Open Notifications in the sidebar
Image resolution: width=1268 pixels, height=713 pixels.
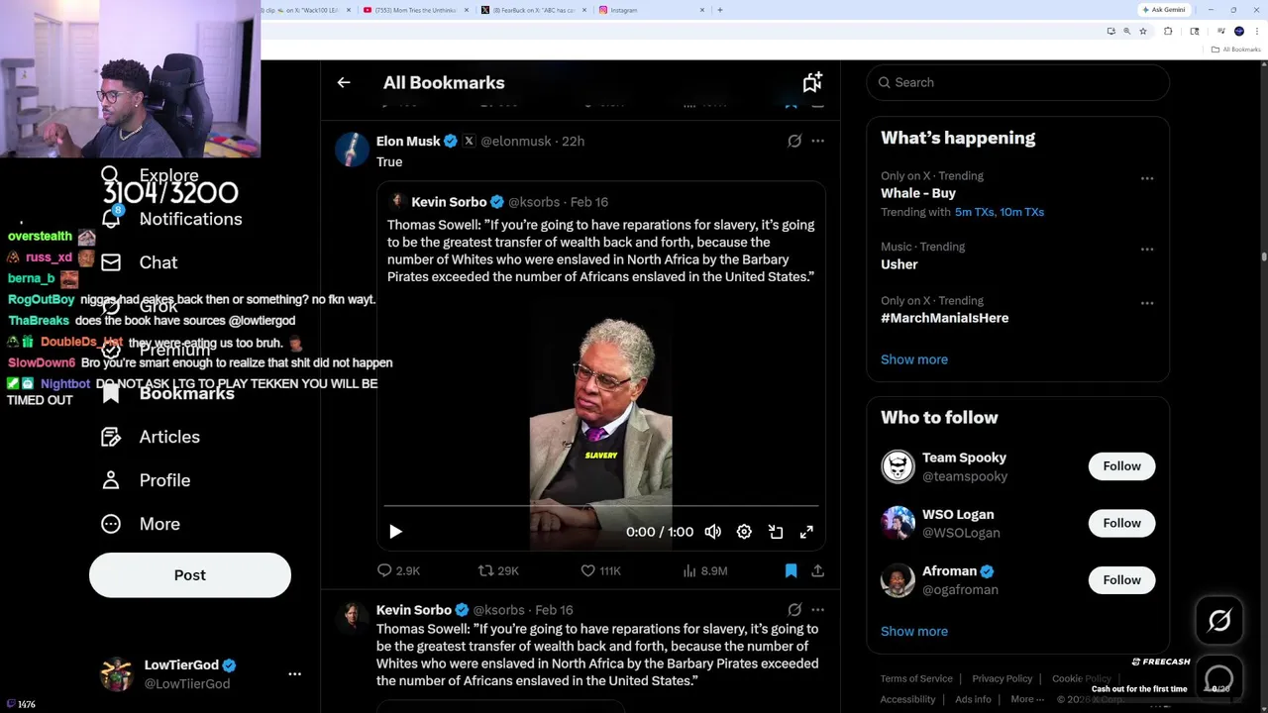(x=171, y=219)
